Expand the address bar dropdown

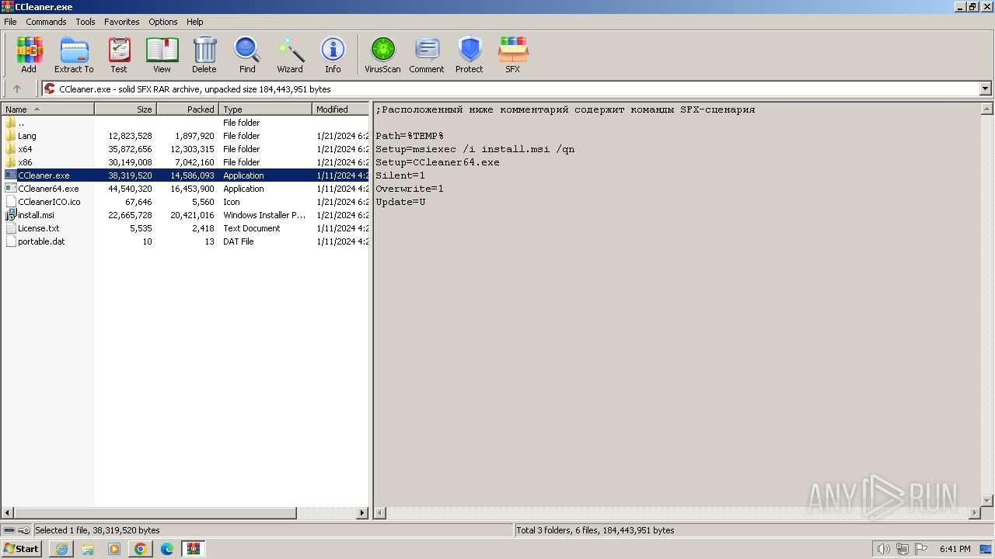[985, 89]
